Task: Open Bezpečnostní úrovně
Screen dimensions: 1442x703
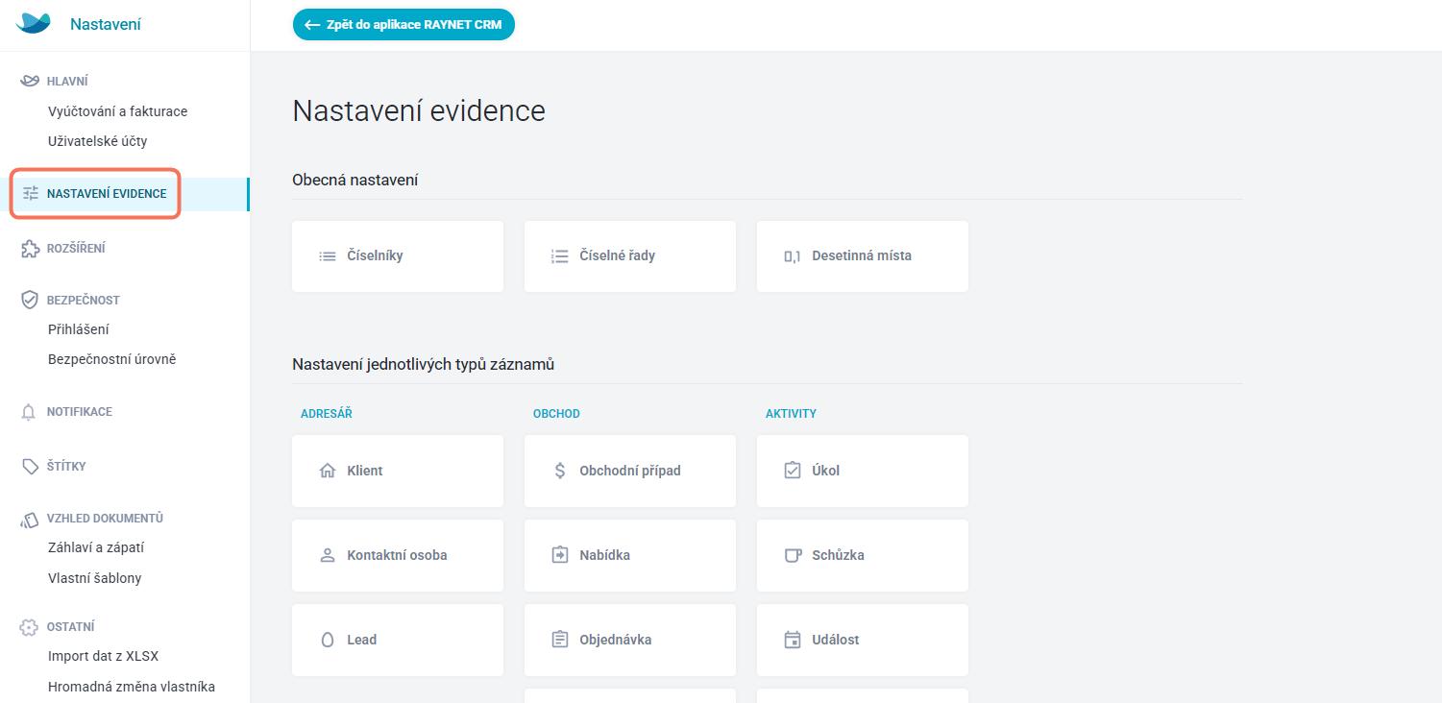Action: (112, 359)
